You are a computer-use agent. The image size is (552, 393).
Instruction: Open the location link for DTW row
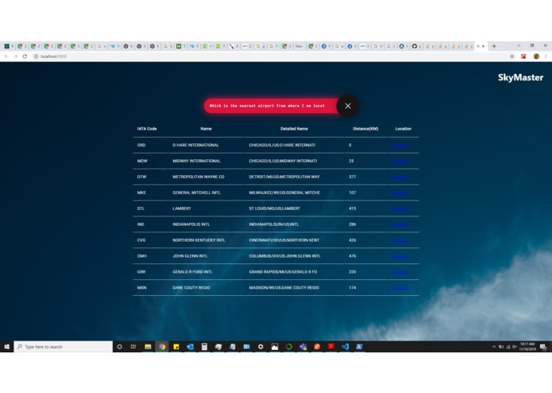click(x=400, y=177)
